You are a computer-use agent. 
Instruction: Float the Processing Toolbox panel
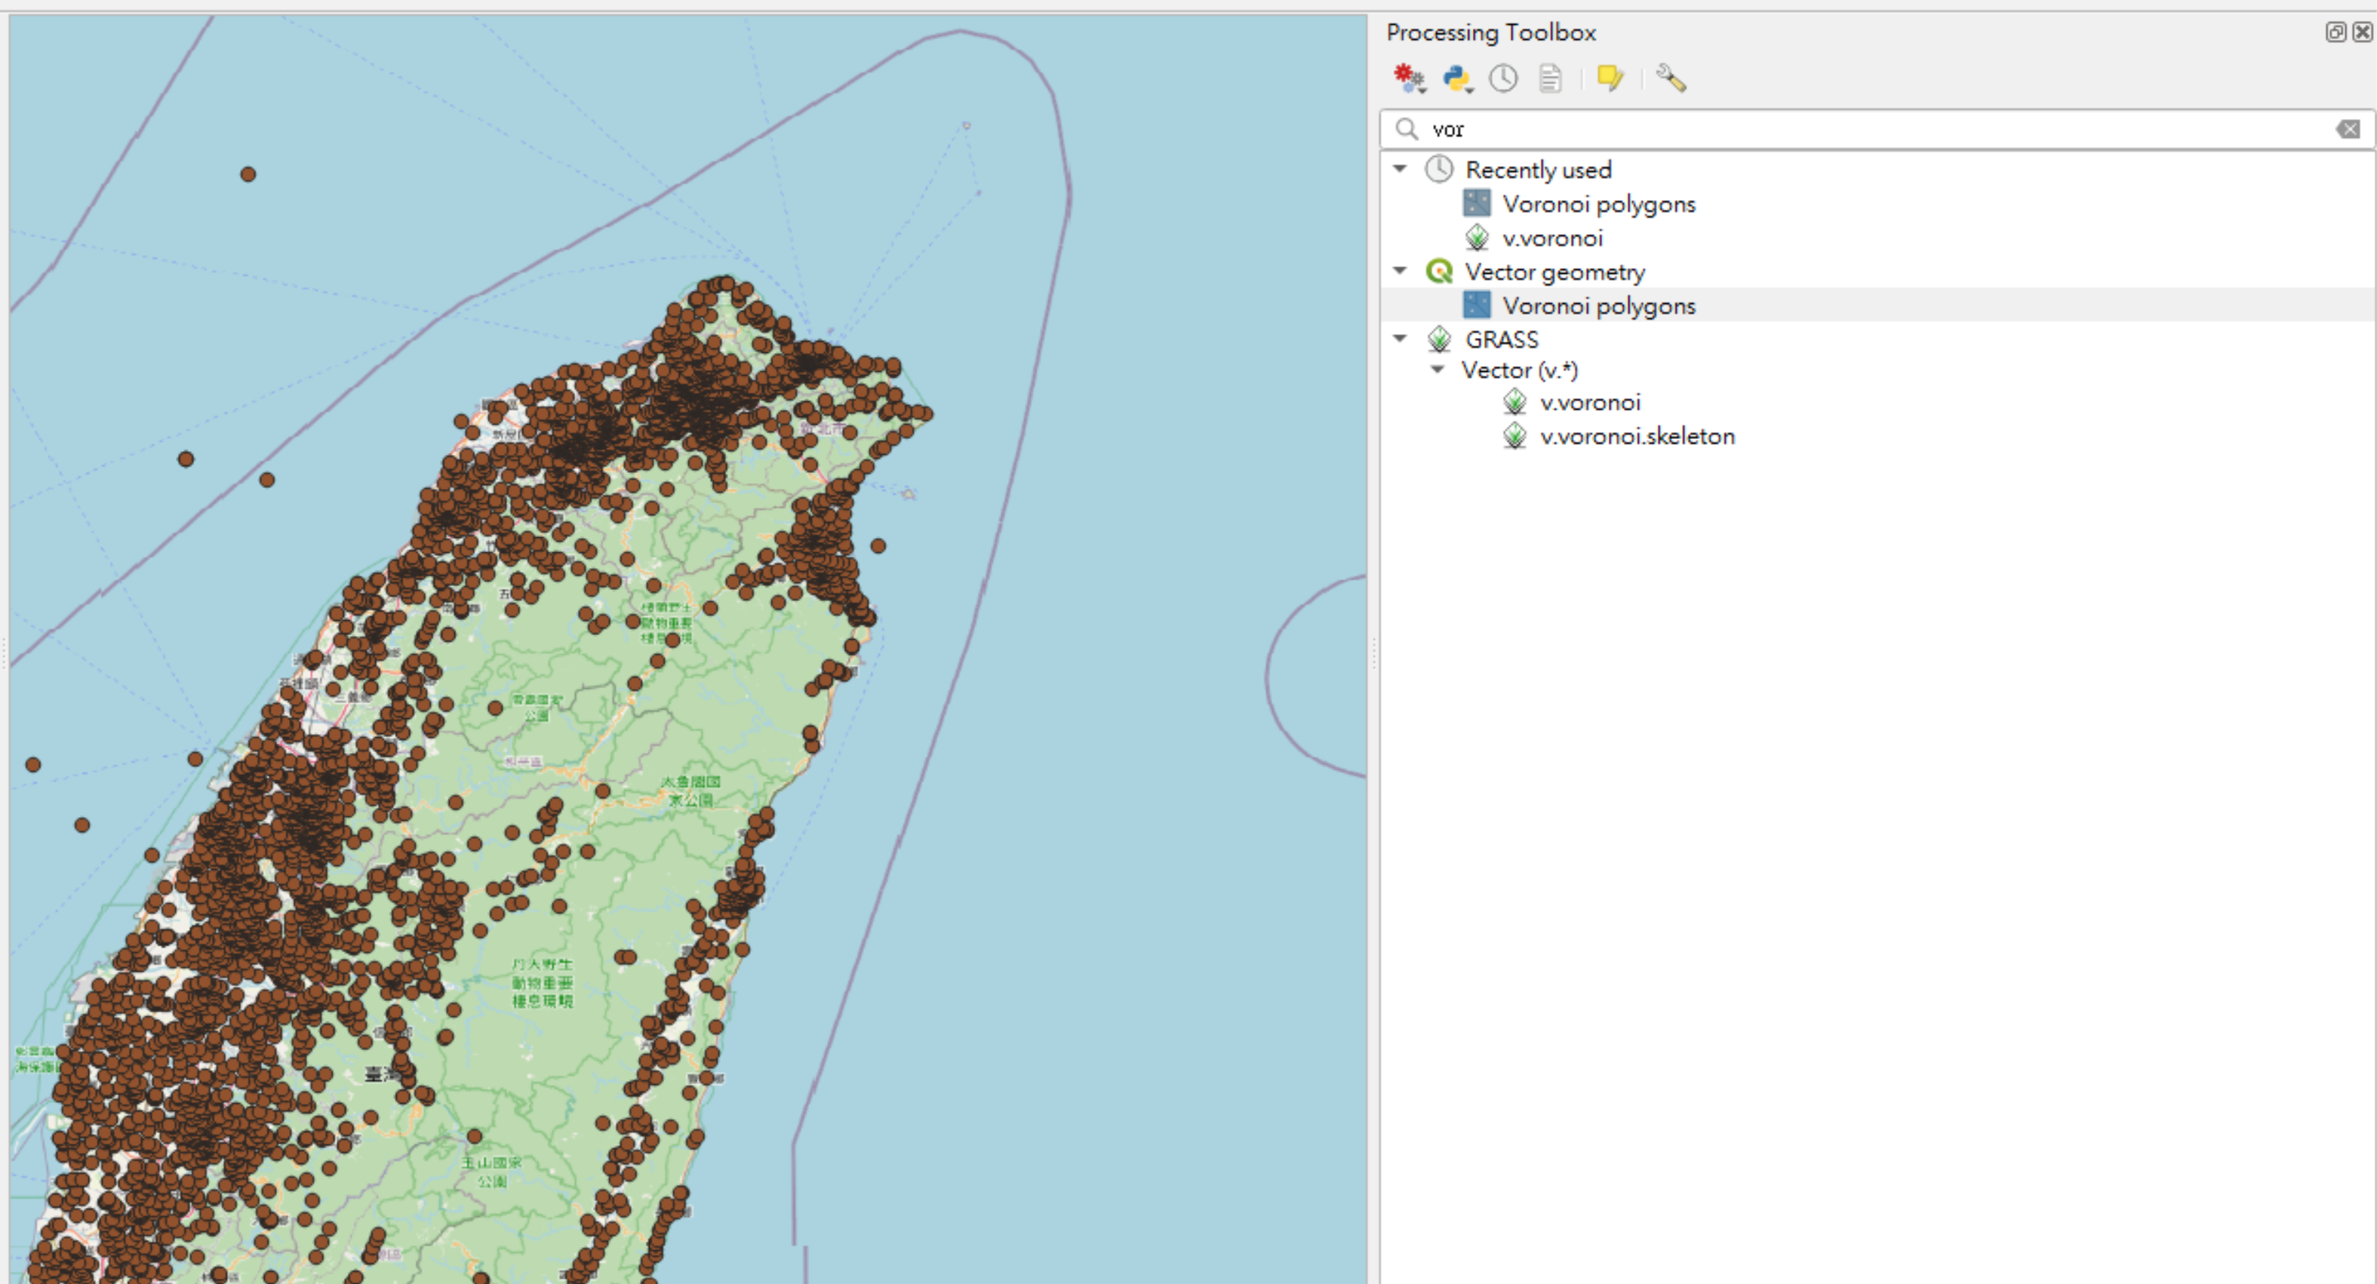(x=2335, y=32)
